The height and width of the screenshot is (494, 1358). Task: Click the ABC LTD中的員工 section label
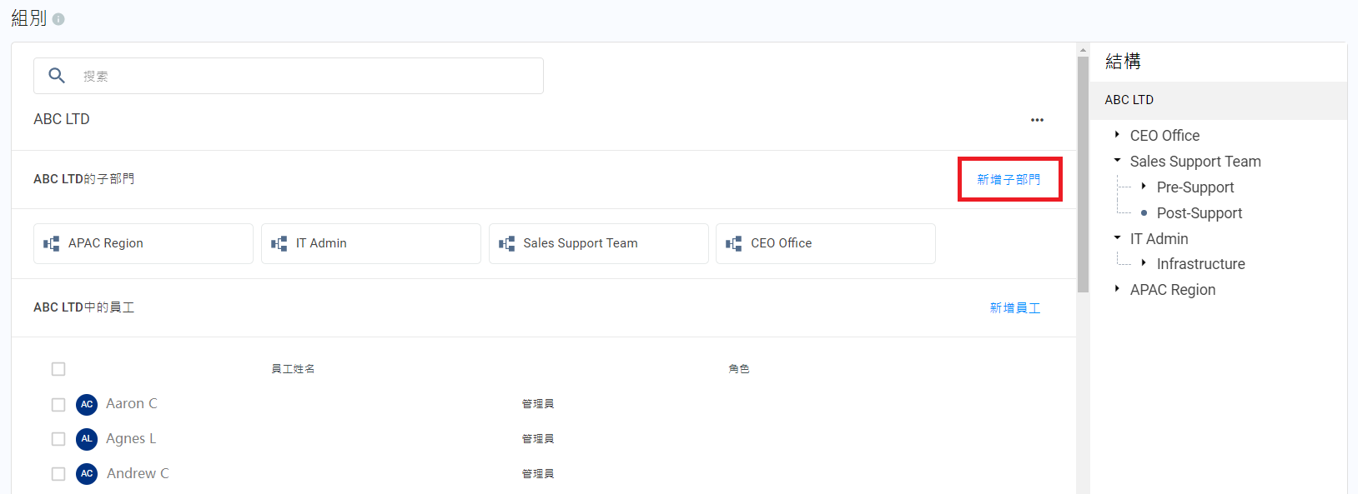(83, 307)
